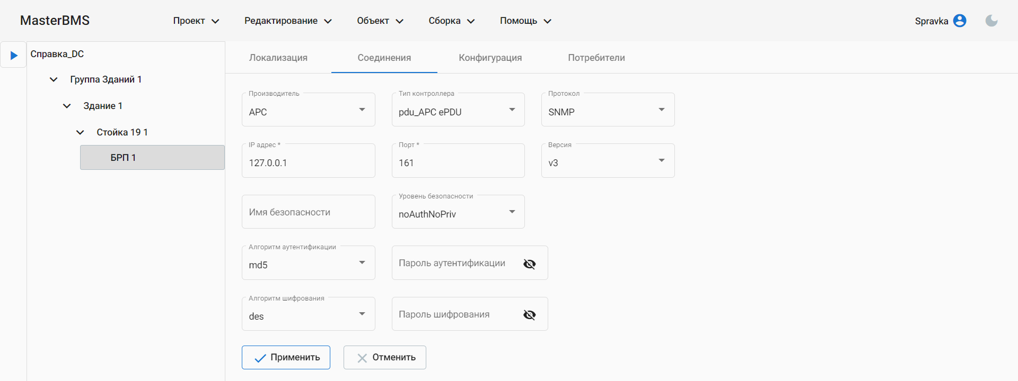Collapse the Здание 1 chevron
This screenshot has height=381, width=1018.
pos(67,106)
